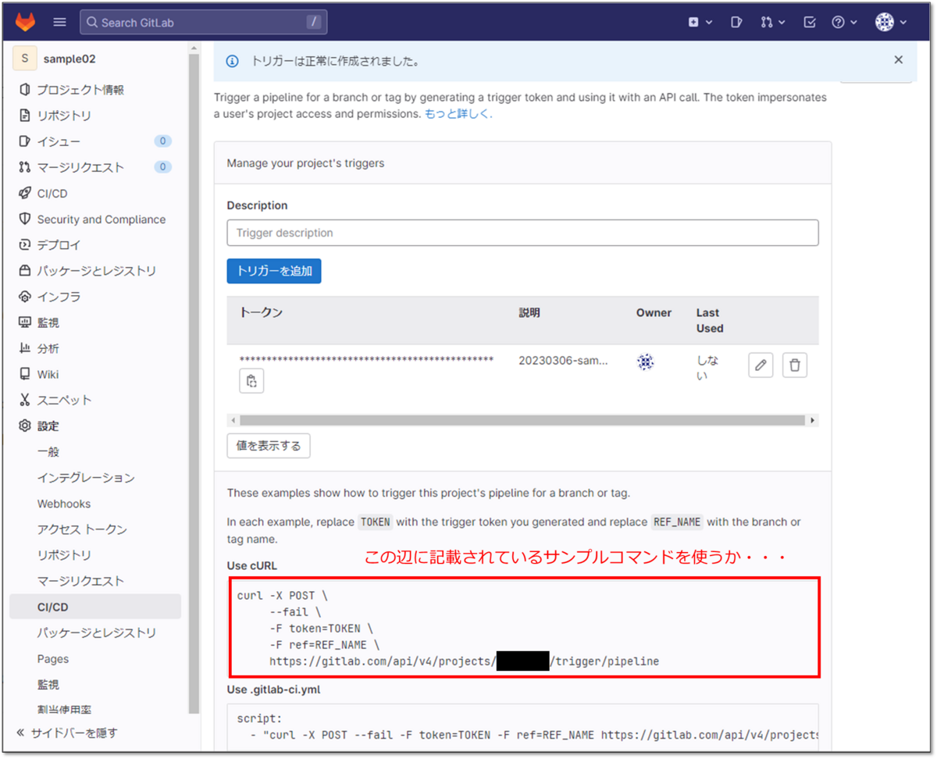Screen dimensions: 937x759
Task: Delete the trigger using the trash icon
Action: pyautogui.click(x=795, y=365)
